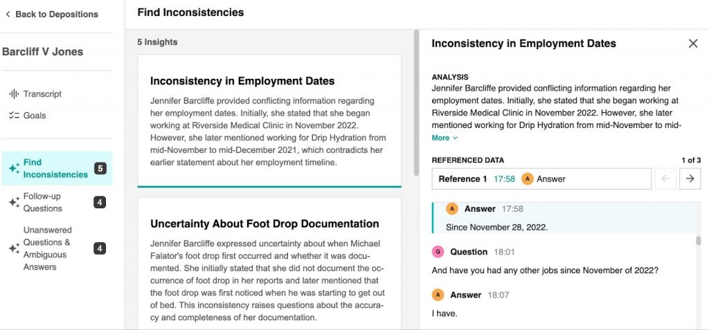Click the insights list scrollbar
This screenshot has width=709, height=330.
click(x=416, y=104)
